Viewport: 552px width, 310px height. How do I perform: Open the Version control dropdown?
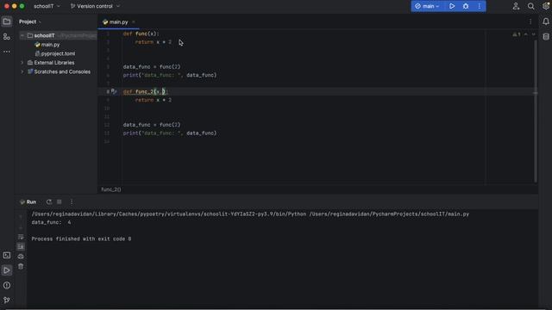95,6
